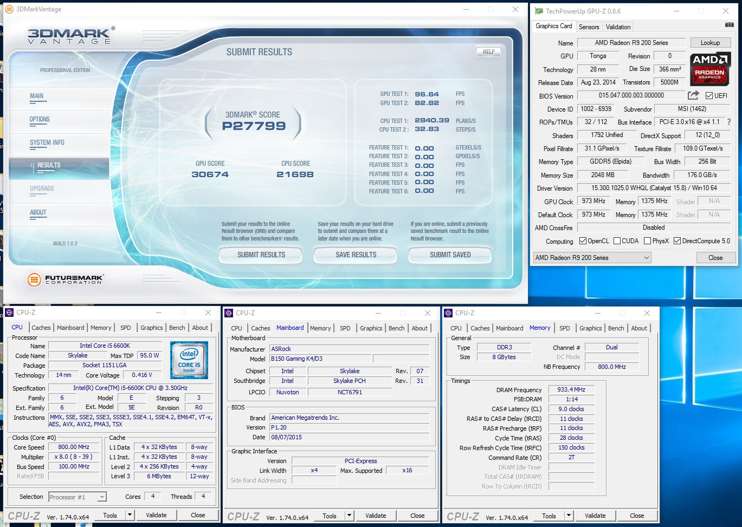The image size is (742, 527).
Task: Expand Tools dropdown arrow in CPU-Z Memory timings window
Action: 569,516
